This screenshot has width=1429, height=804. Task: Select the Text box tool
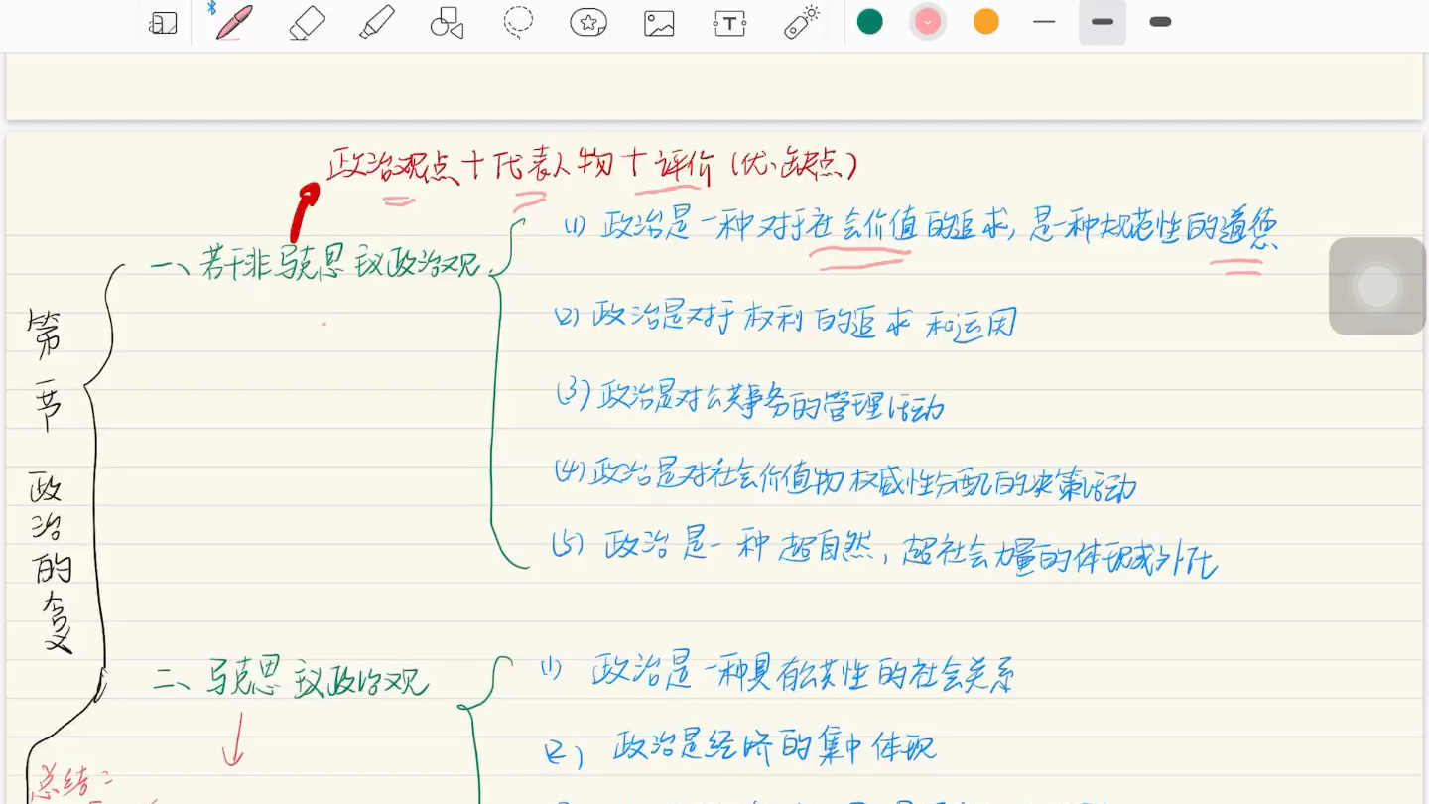(x=729, y=23)
